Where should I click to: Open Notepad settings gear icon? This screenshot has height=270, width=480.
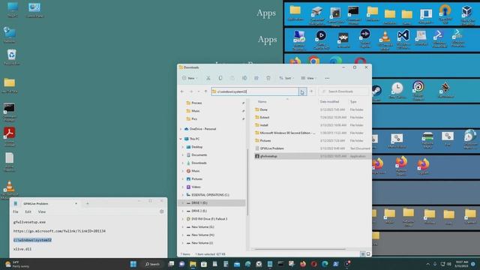coord(162,211)
